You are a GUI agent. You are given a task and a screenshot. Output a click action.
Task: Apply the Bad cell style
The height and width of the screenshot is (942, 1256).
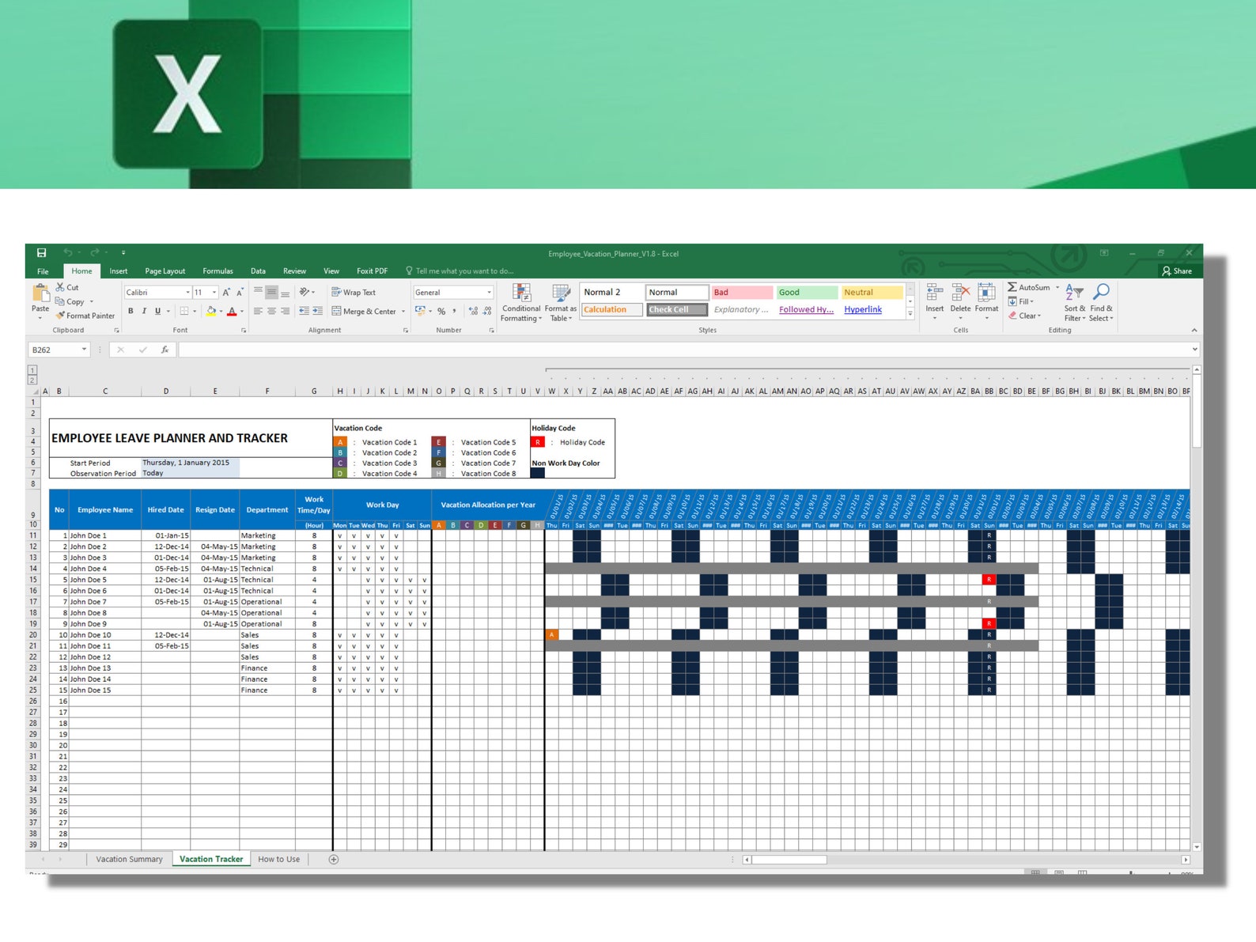click(x=741, y=292)
